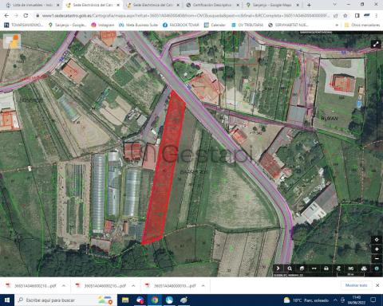Screen dimensions: 383x306
Task: Open map help info icon
Action: point(377,269)
